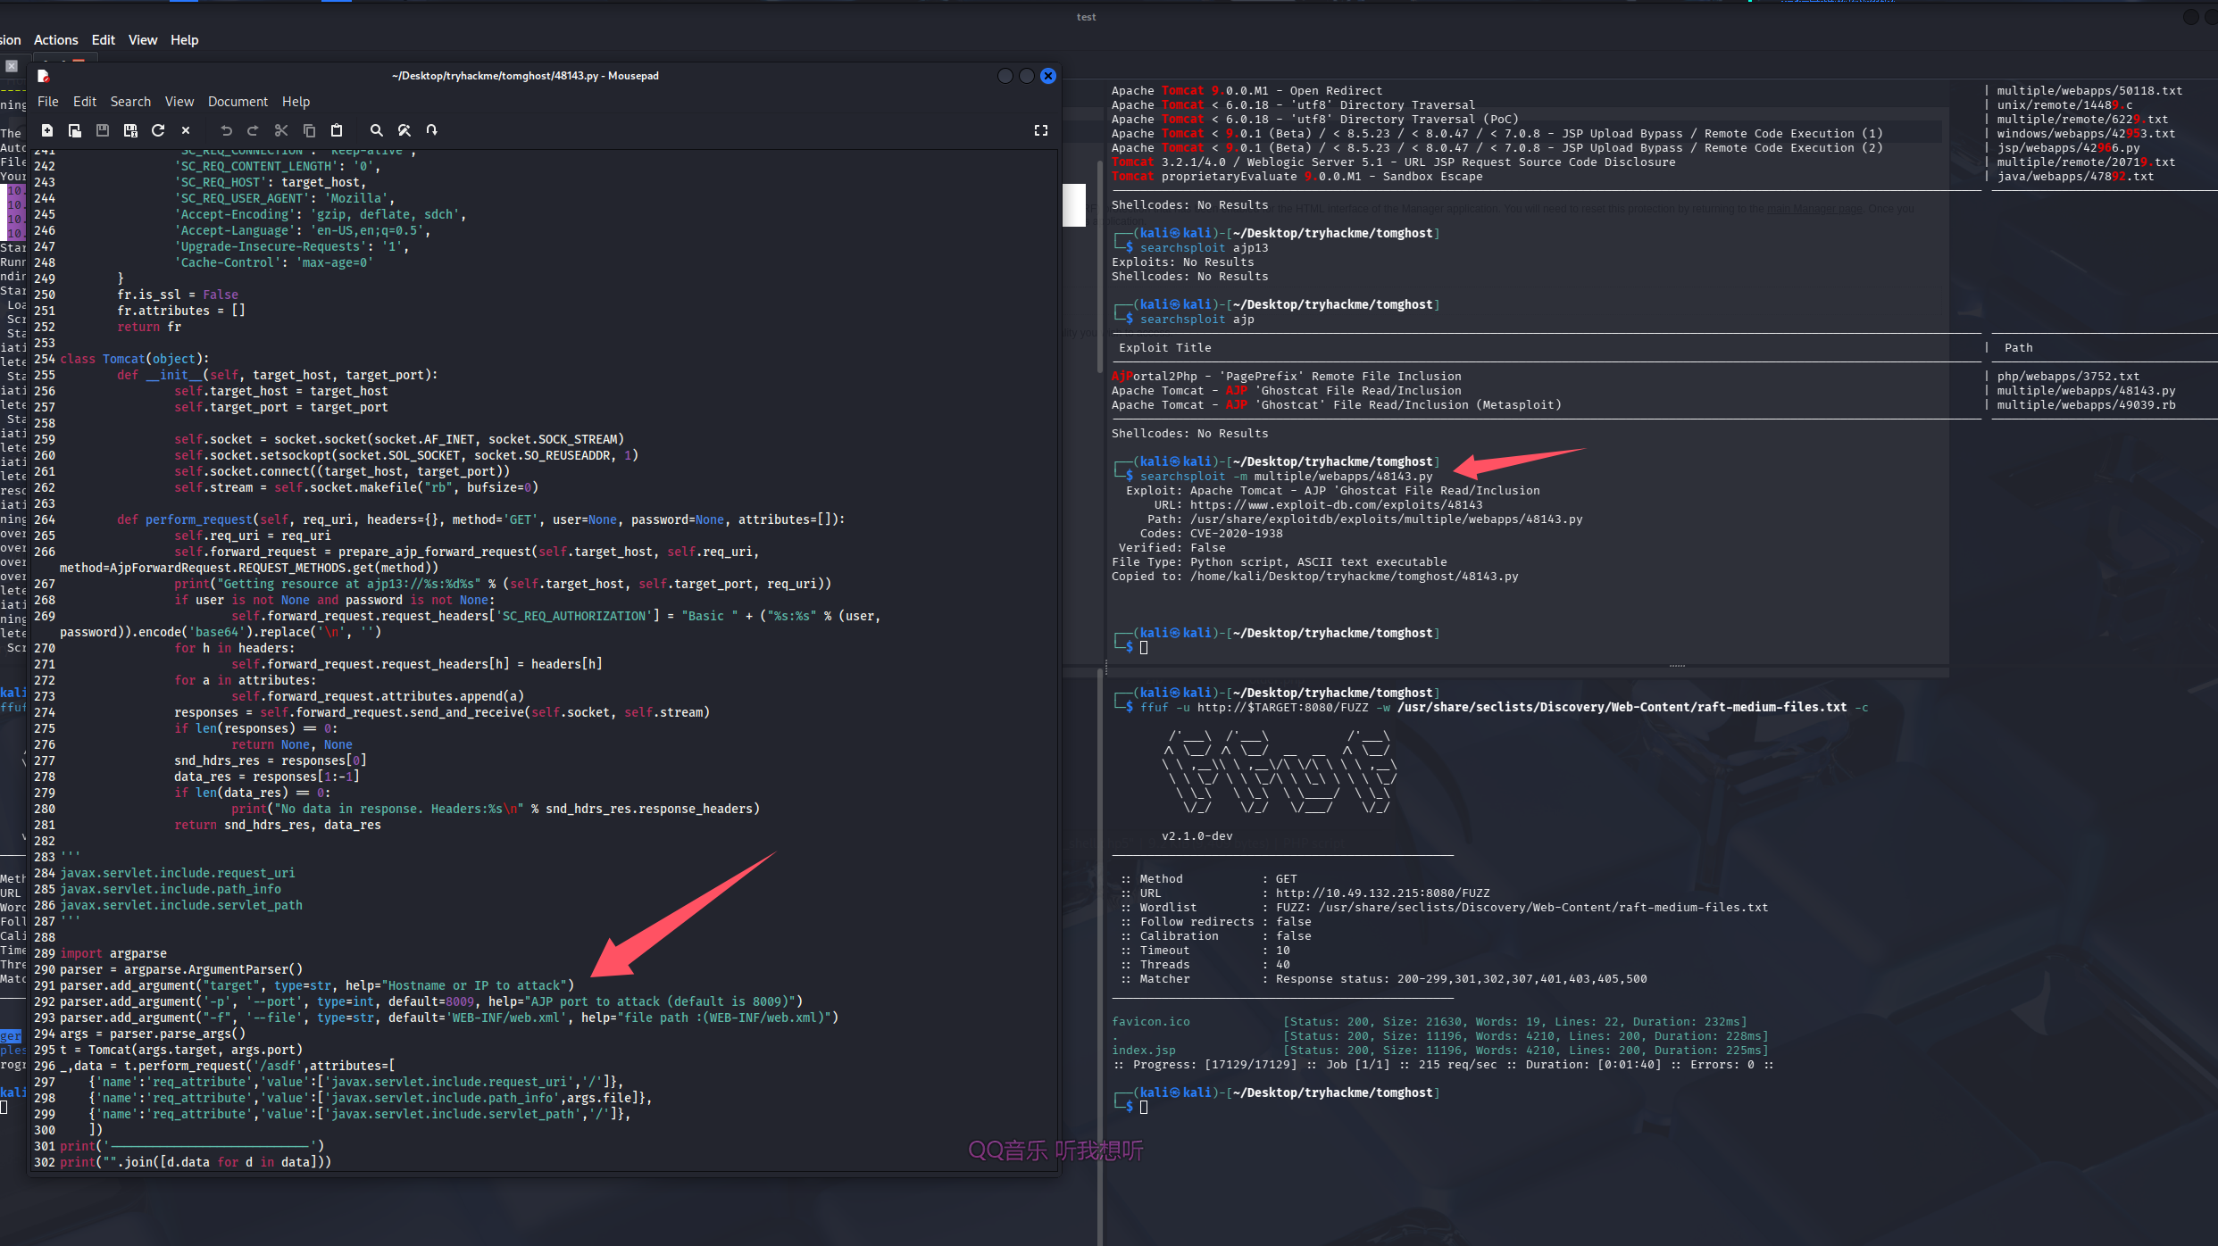
Task: Reload the current document
Action: click(158, 130)
